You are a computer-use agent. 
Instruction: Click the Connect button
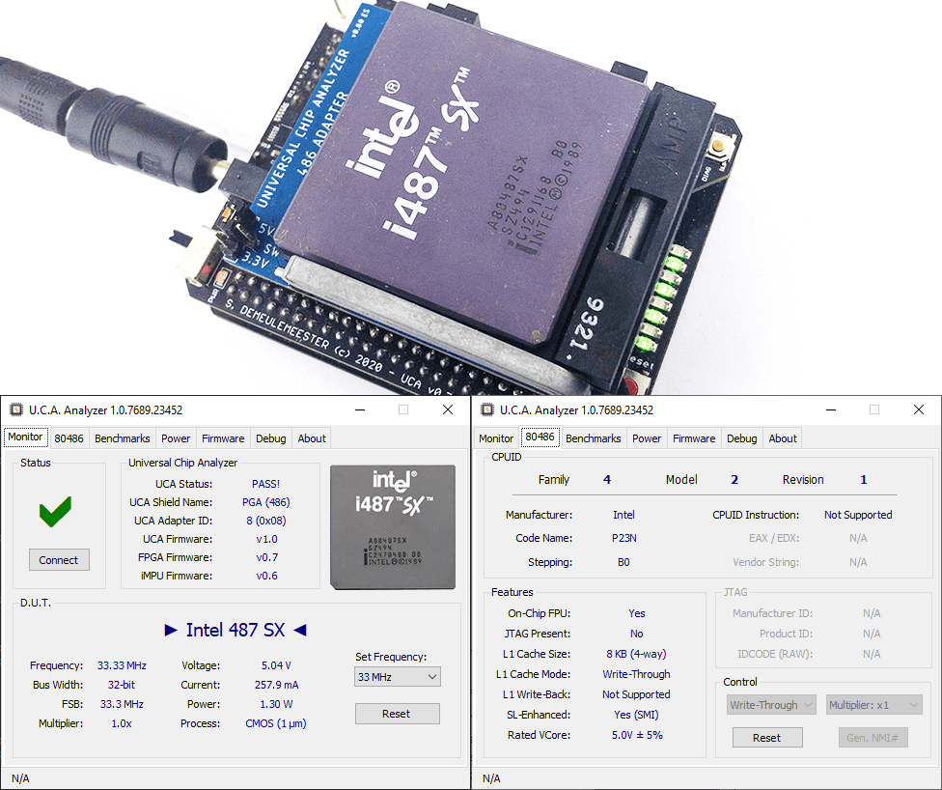59,560
